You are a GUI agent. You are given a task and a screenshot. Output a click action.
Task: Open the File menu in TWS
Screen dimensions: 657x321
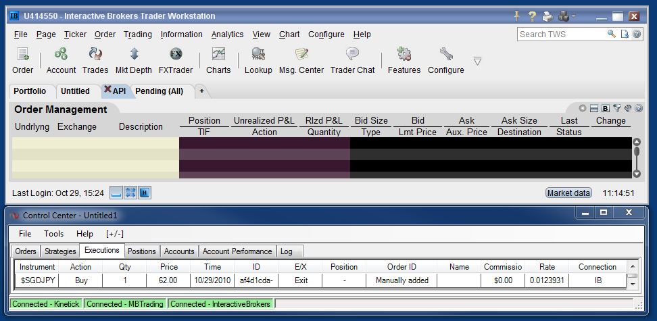click(x=20, y=34)
